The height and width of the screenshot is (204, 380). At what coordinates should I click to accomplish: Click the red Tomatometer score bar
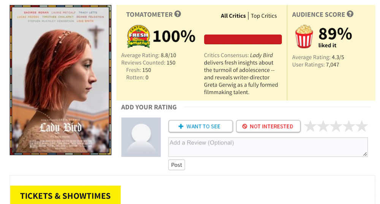tap(243, 39)
